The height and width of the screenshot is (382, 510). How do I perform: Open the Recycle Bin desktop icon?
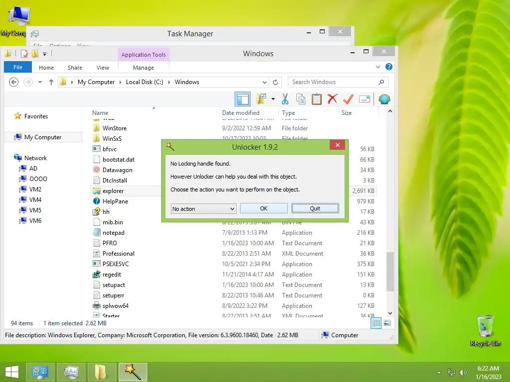[485, 330]
